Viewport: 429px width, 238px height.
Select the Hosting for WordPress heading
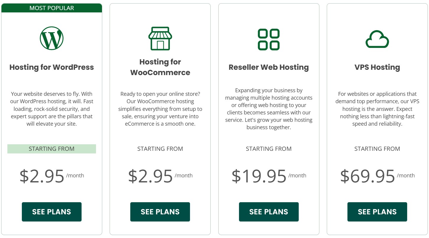coord(51,67)
